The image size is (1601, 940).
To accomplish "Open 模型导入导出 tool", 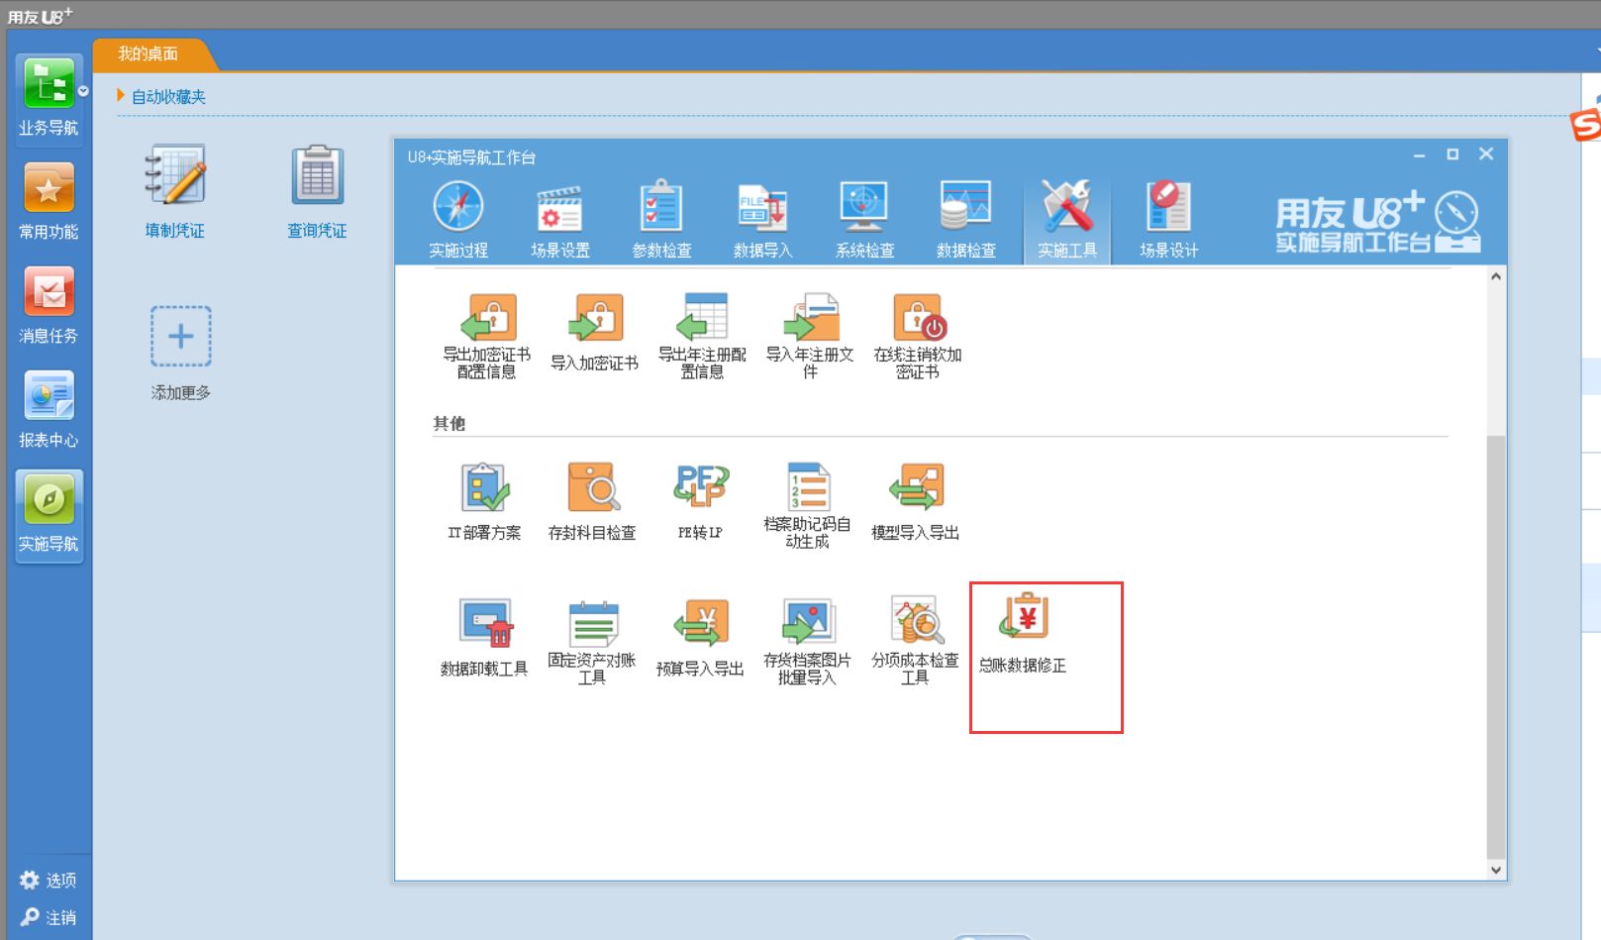I will pyautogui.click(x=915, y=502).
